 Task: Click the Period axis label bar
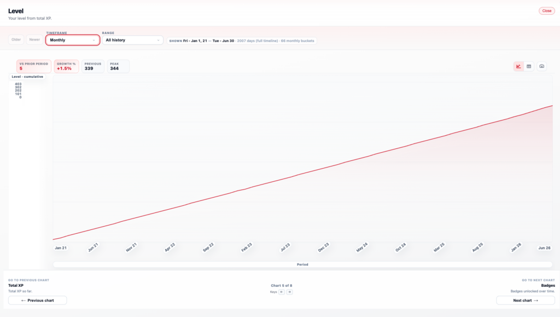tap(302, 264)
